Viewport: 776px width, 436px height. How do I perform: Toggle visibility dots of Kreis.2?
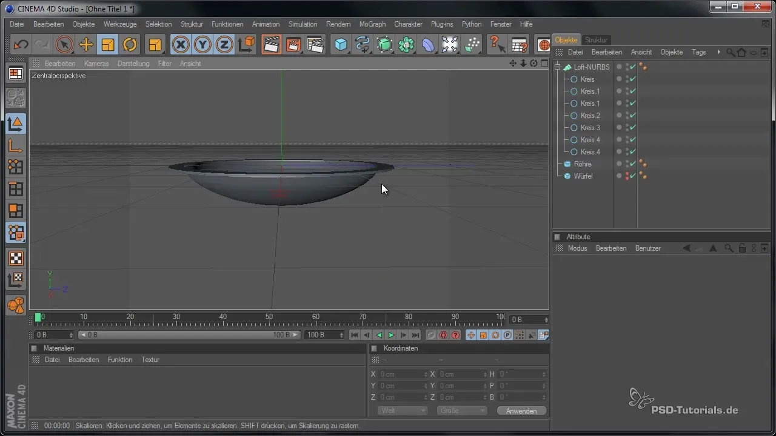(x=626, y=116)
